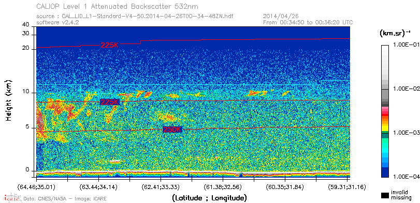Click the black invalid/missing legend swatch
420x203 pixels.
click(x=385, y=195)
